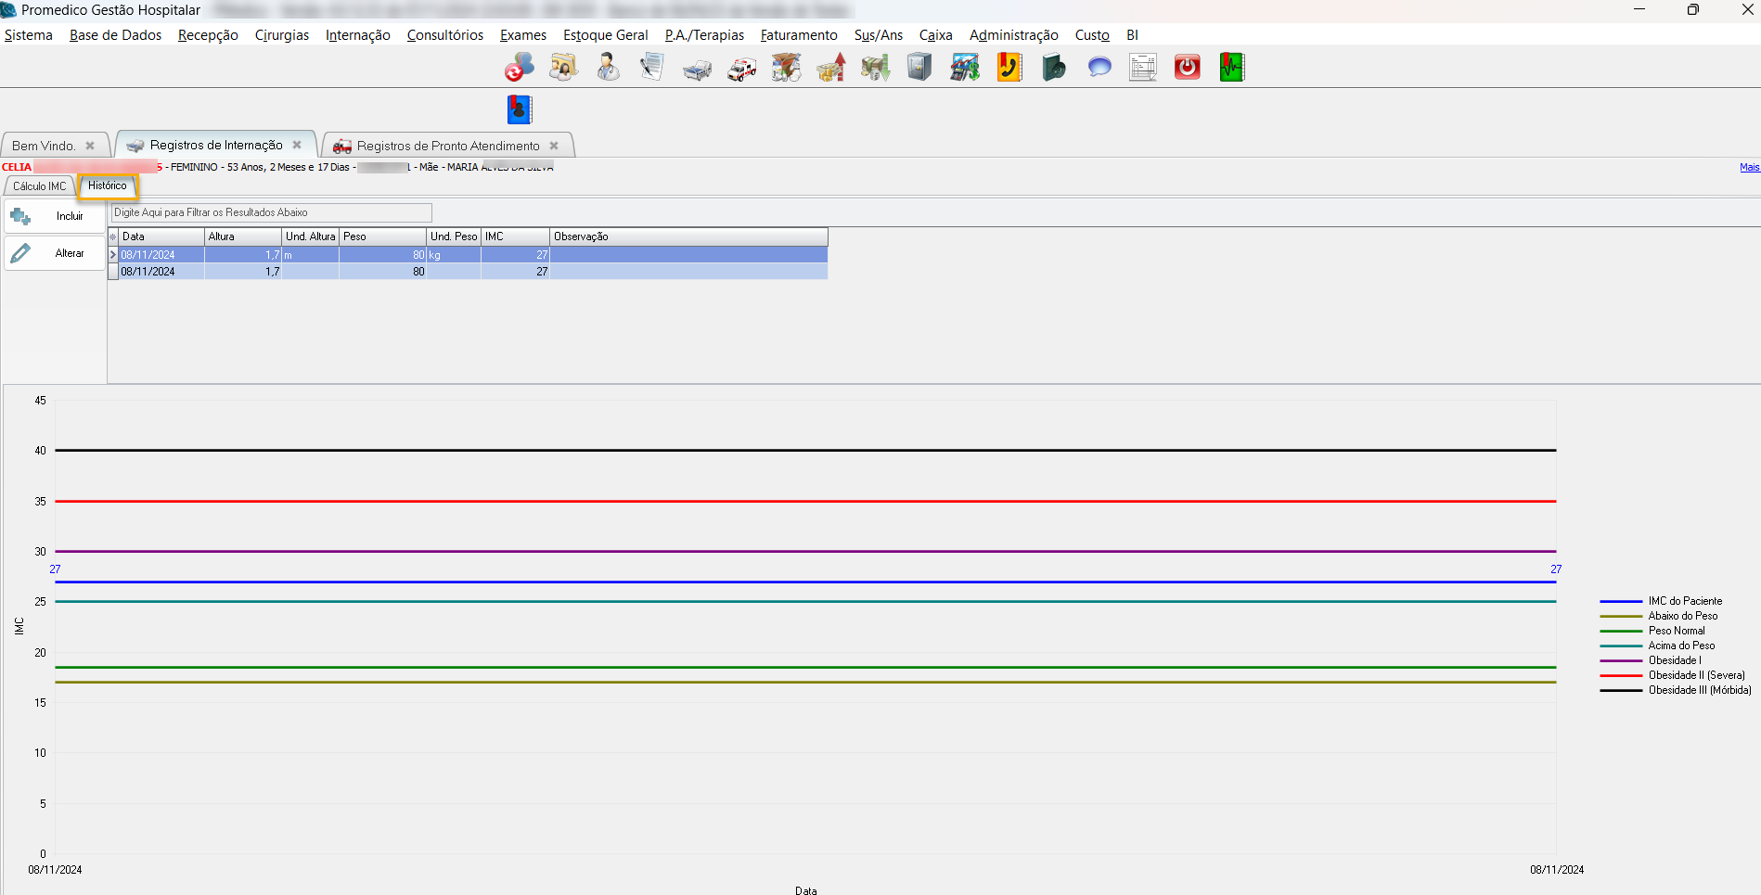
Task: Click the Incluir button
Action: click(x=56, y=216)
